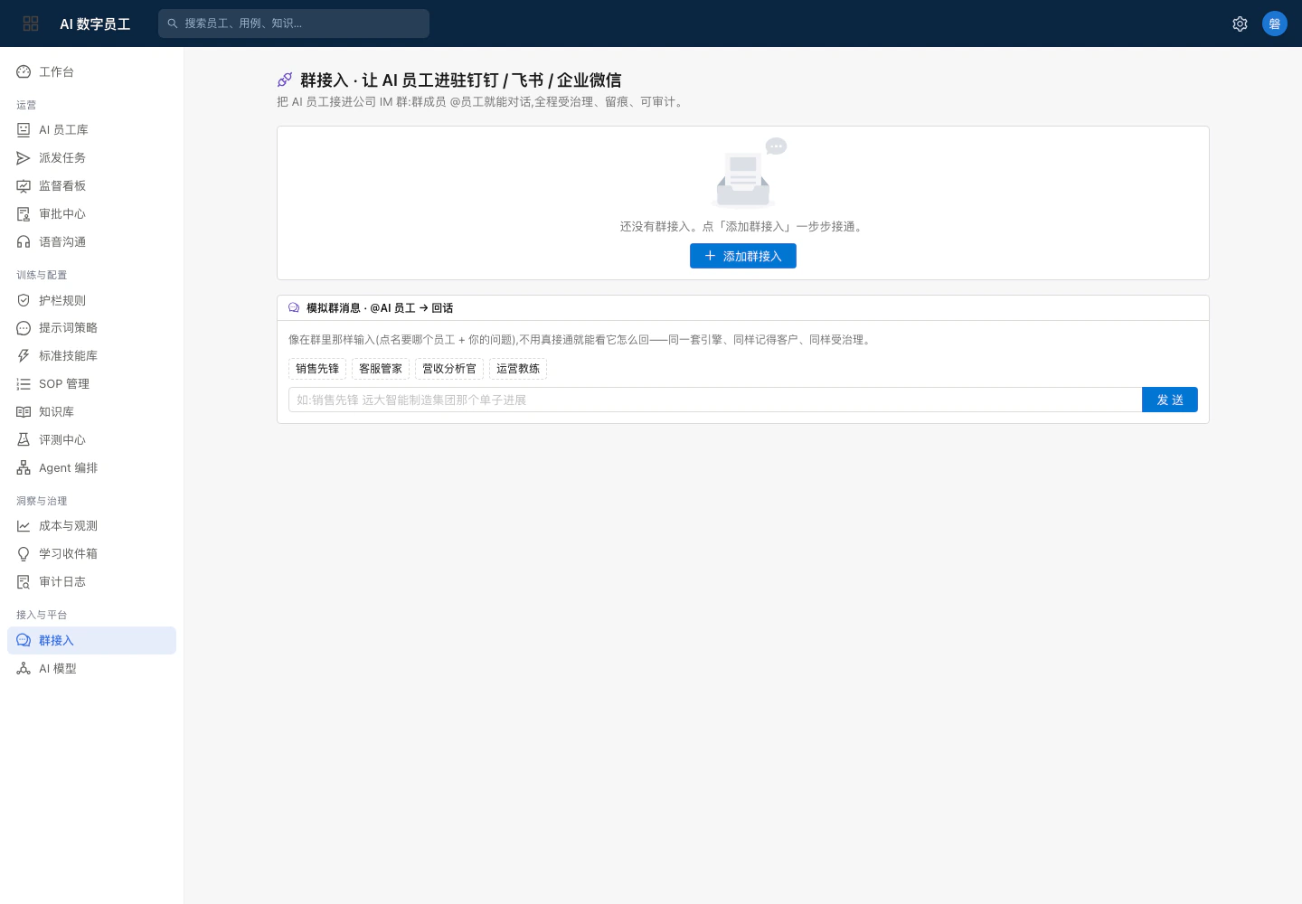Click the AI 数字员工 app title
This screenshot has width=1302, height=904.
(x=95, y=24)
